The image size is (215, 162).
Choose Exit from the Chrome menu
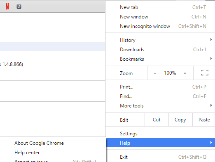160,157
